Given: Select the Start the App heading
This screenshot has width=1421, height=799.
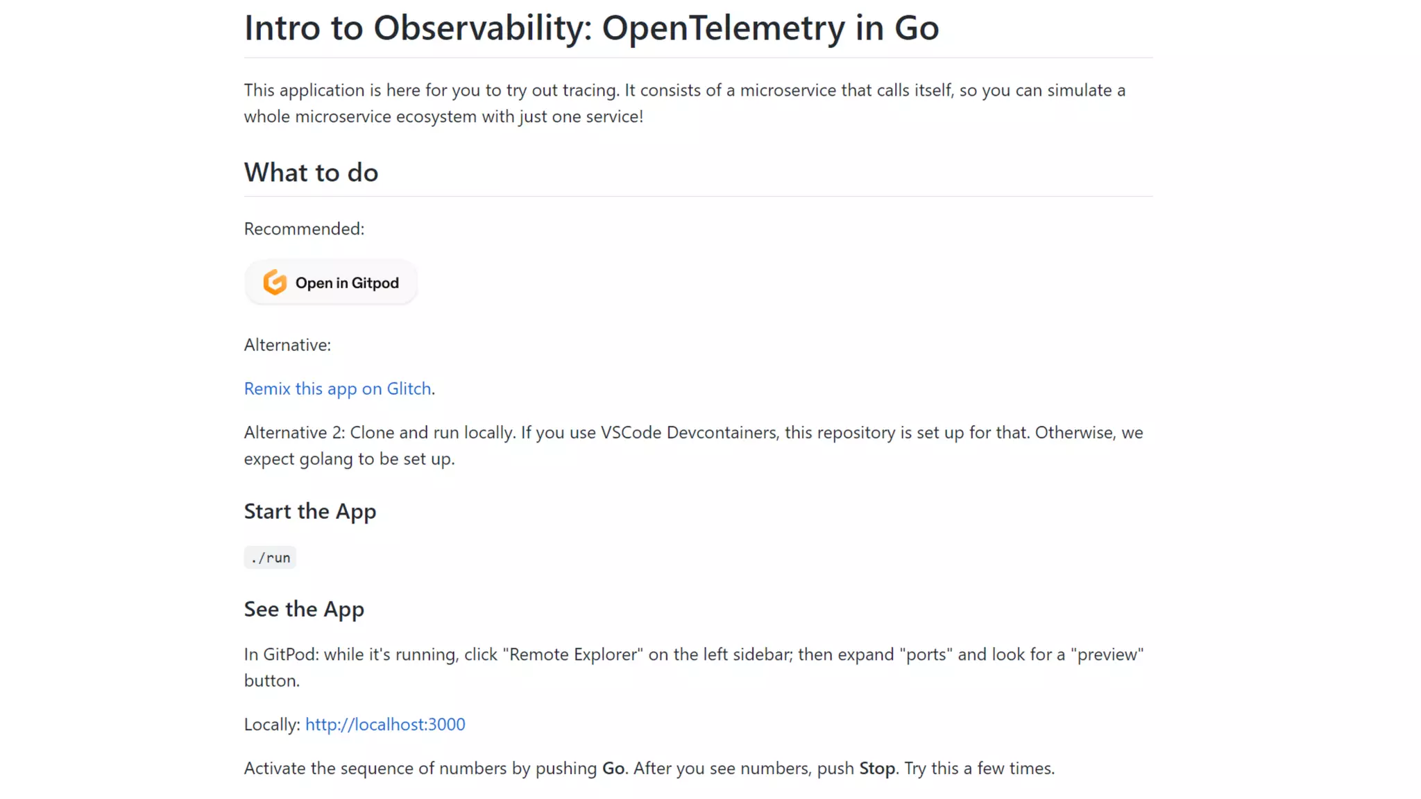Looking at the screenshot, I should click(309, 511).
